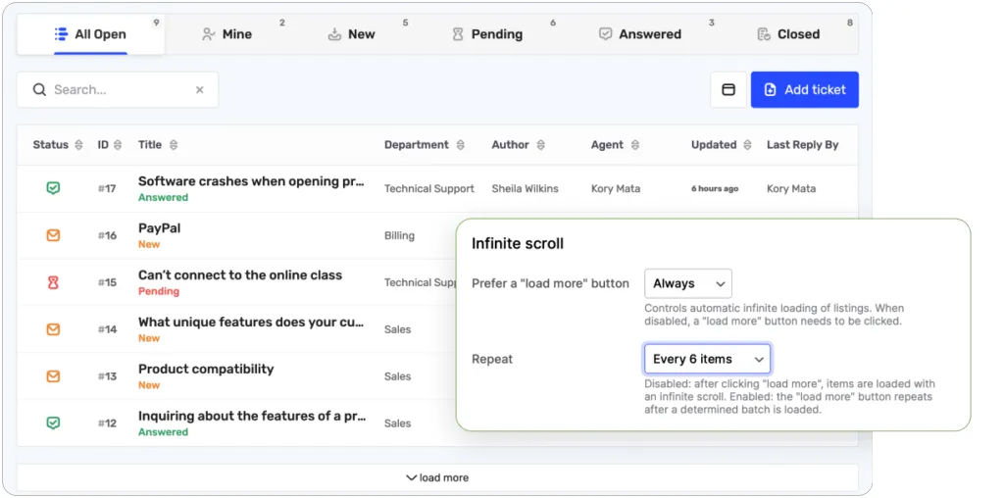Open "Can't connect to the online class" ticket

240,275
